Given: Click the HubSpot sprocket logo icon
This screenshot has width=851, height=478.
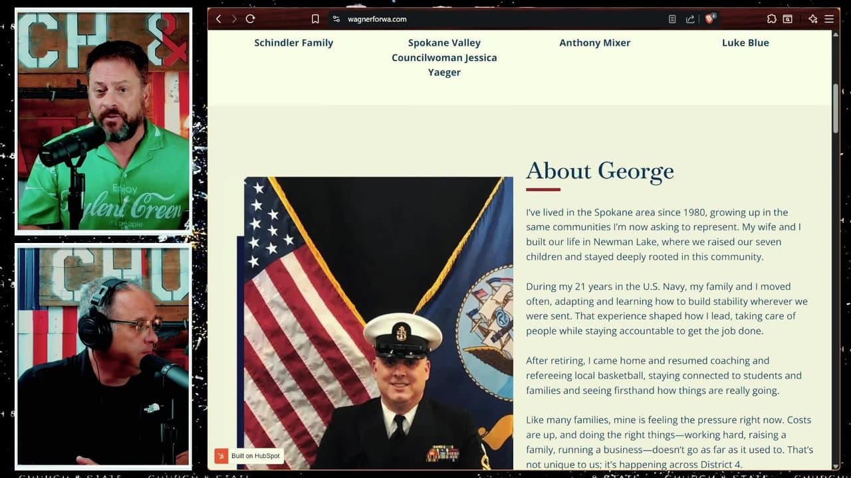Looking at the screenshot, I should [221, 456].
